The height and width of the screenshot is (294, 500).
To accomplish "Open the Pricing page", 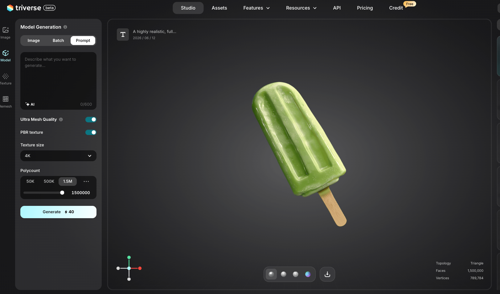I will click(x=365, y=8).
